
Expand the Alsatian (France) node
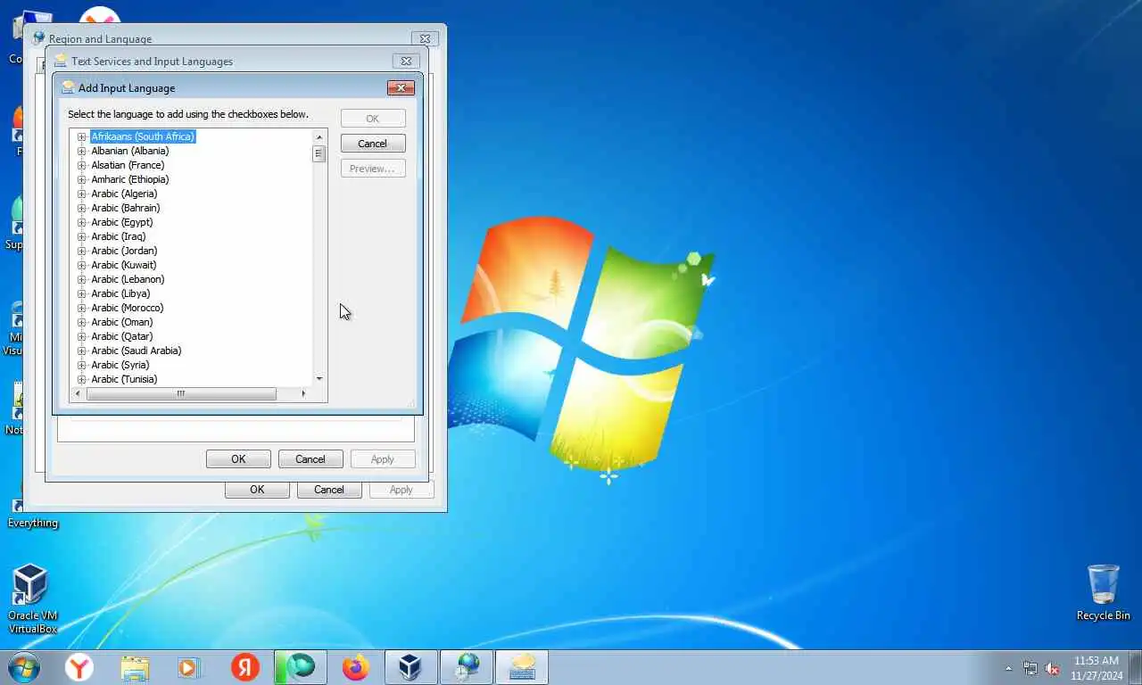click(x=82, y=165)
